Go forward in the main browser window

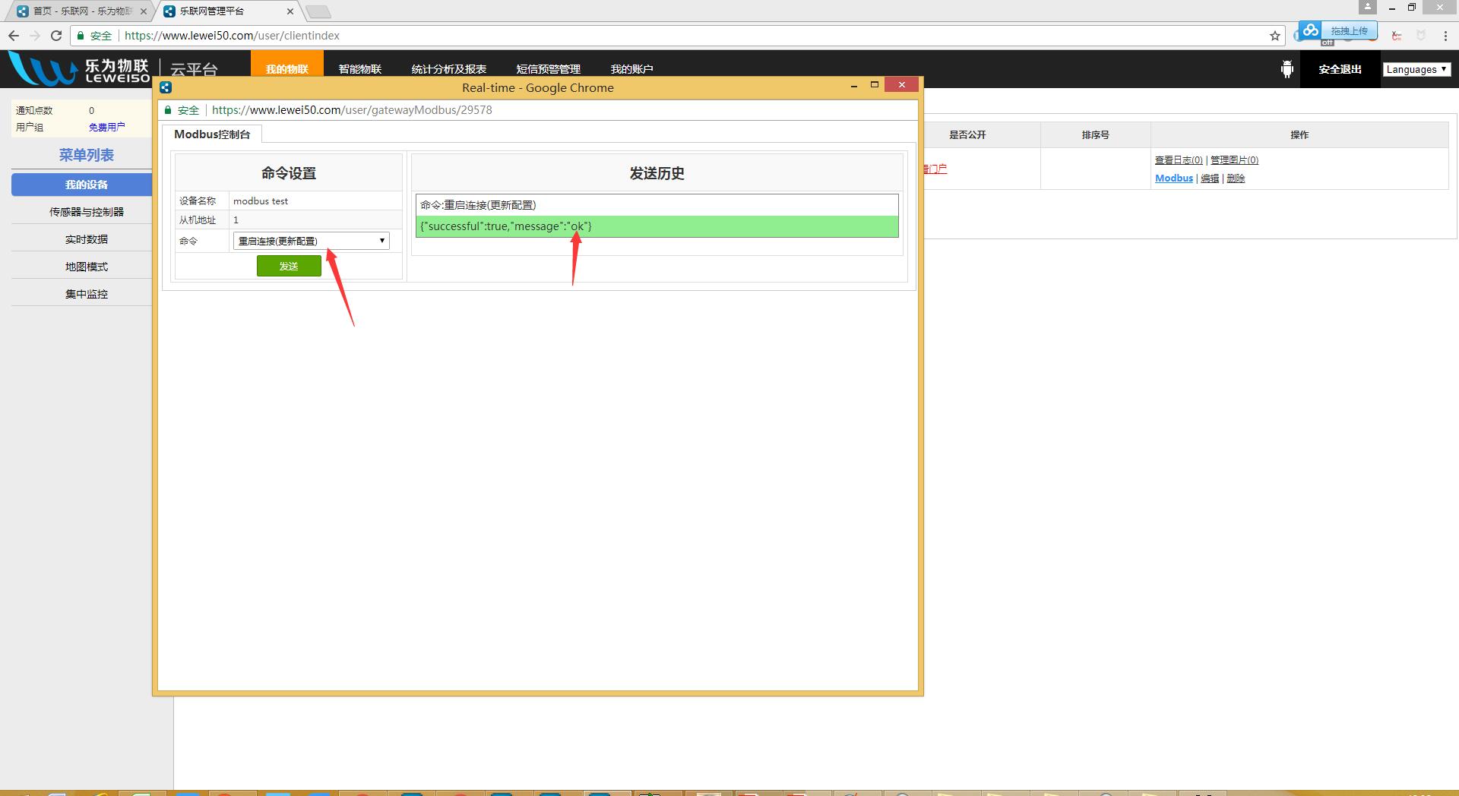coord(35,36)
